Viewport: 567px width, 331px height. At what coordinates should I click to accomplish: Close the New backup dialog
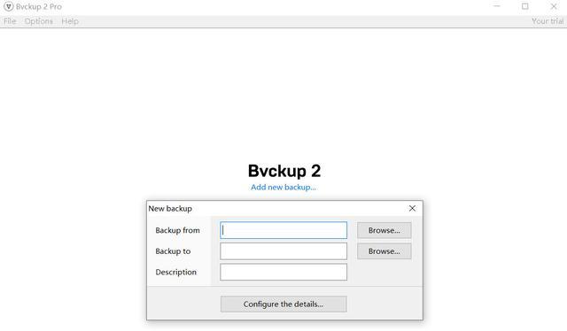point(412,209)
